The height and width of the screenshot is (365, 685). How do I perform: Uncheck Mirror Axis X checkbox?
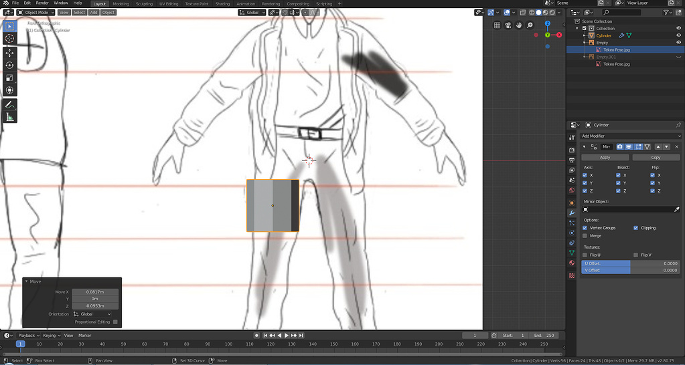585,175
